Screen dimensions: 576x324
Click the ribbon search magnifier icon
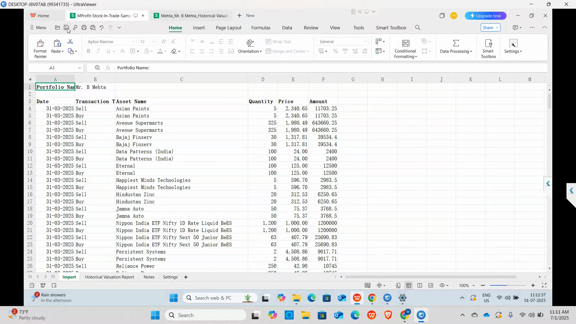[418, 28]
